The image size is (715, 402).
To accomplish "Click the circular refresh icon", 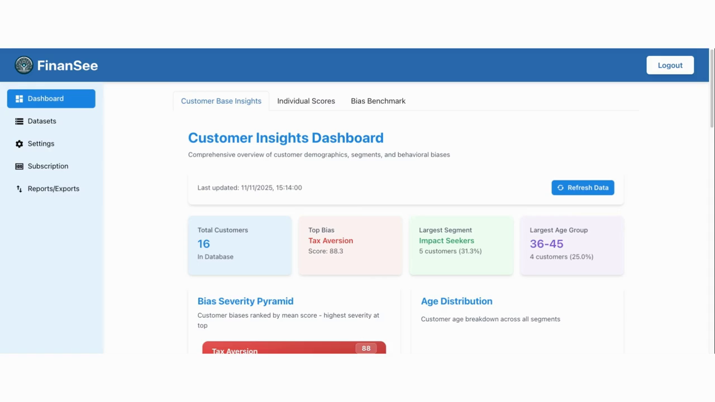I will pos(560,188).
